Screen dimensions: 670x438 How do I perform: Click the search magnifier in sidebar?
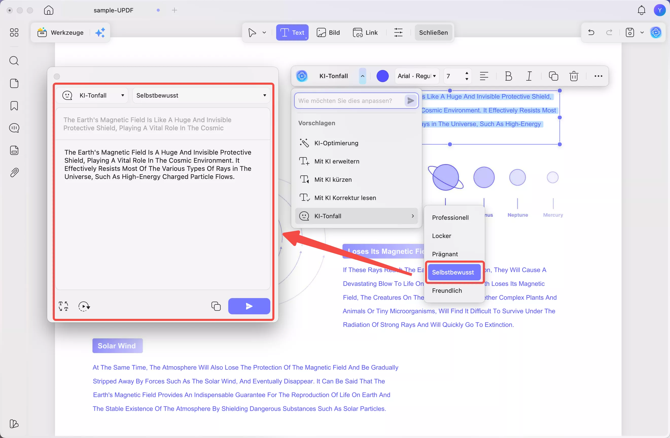click(x=14, y=61)
